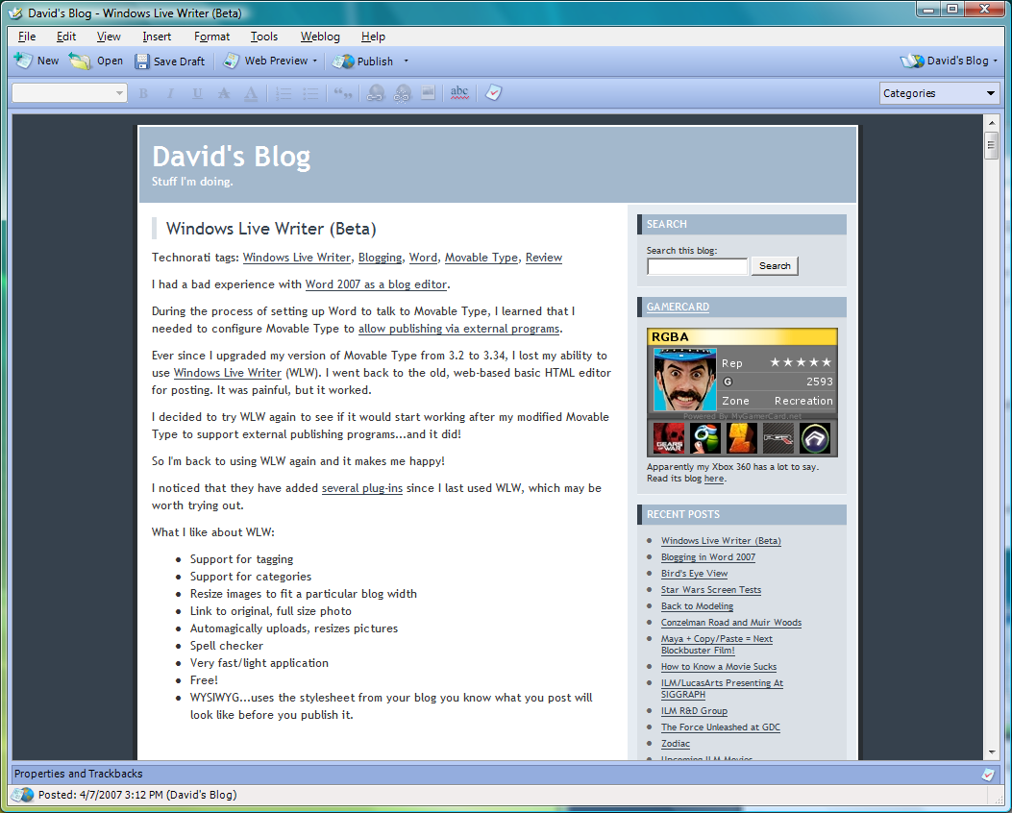Click the Insert Hyperlink chain icon
Screen dimensions: 1012x813
[x=375, y=93]
